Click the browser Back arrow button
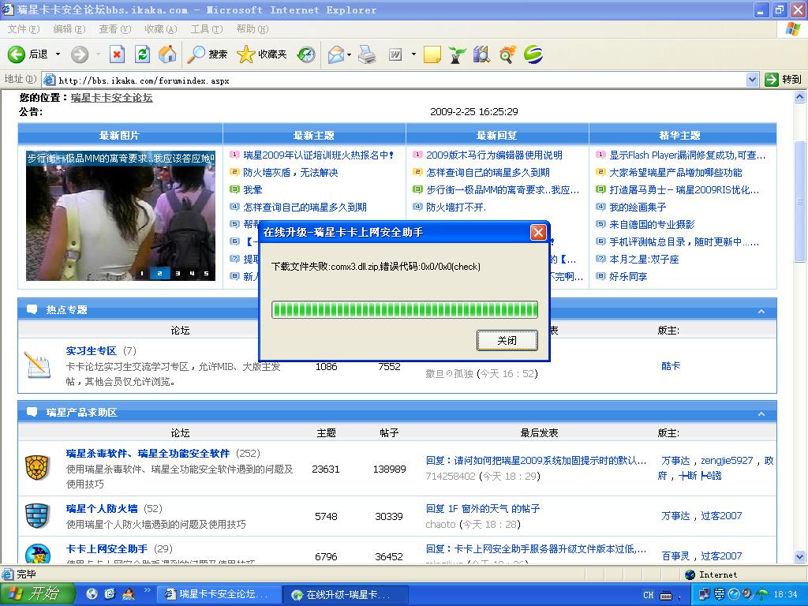The width and height of the screenshot is (808, 606). (x=17, y=54)
